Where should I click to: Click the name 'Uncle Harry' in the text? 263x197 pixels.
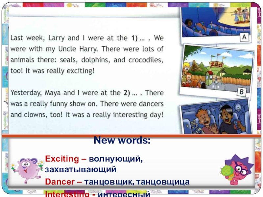point(78,49)
